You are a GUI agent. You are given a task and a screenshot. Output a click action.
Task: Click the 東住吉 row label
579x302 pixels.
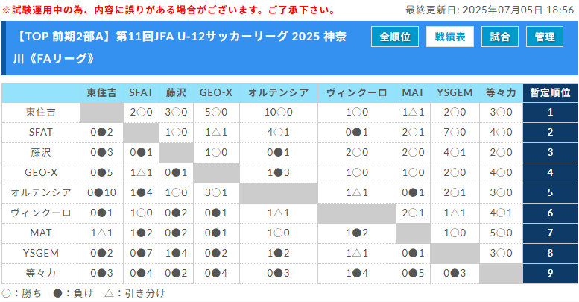(40, 113)
